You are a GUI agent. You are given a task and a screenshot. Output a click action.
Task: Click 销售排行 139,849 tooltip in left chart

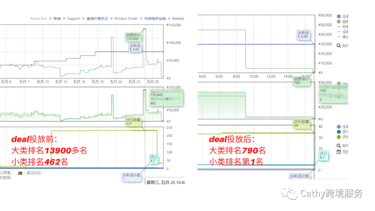pyautogui.click(x=133, y=37)
